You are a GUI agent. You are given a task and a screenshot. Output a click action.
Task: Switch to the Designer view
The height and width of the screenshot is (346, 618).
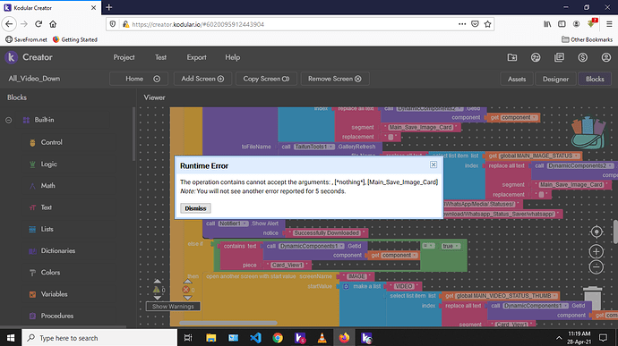coord(555,79)
